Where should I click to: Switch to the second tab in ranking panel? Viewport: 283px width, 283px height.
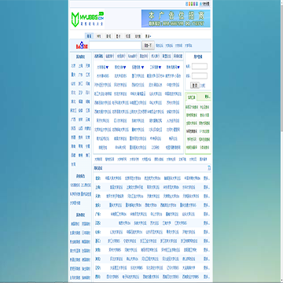(x=110, y=56)
